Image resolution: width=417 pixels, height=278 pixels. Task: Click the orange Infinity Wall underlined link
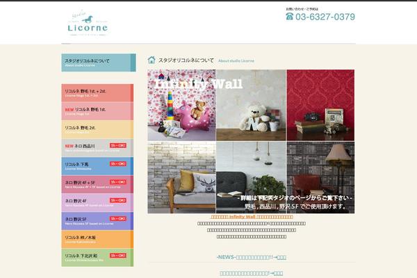coord(252,217)
